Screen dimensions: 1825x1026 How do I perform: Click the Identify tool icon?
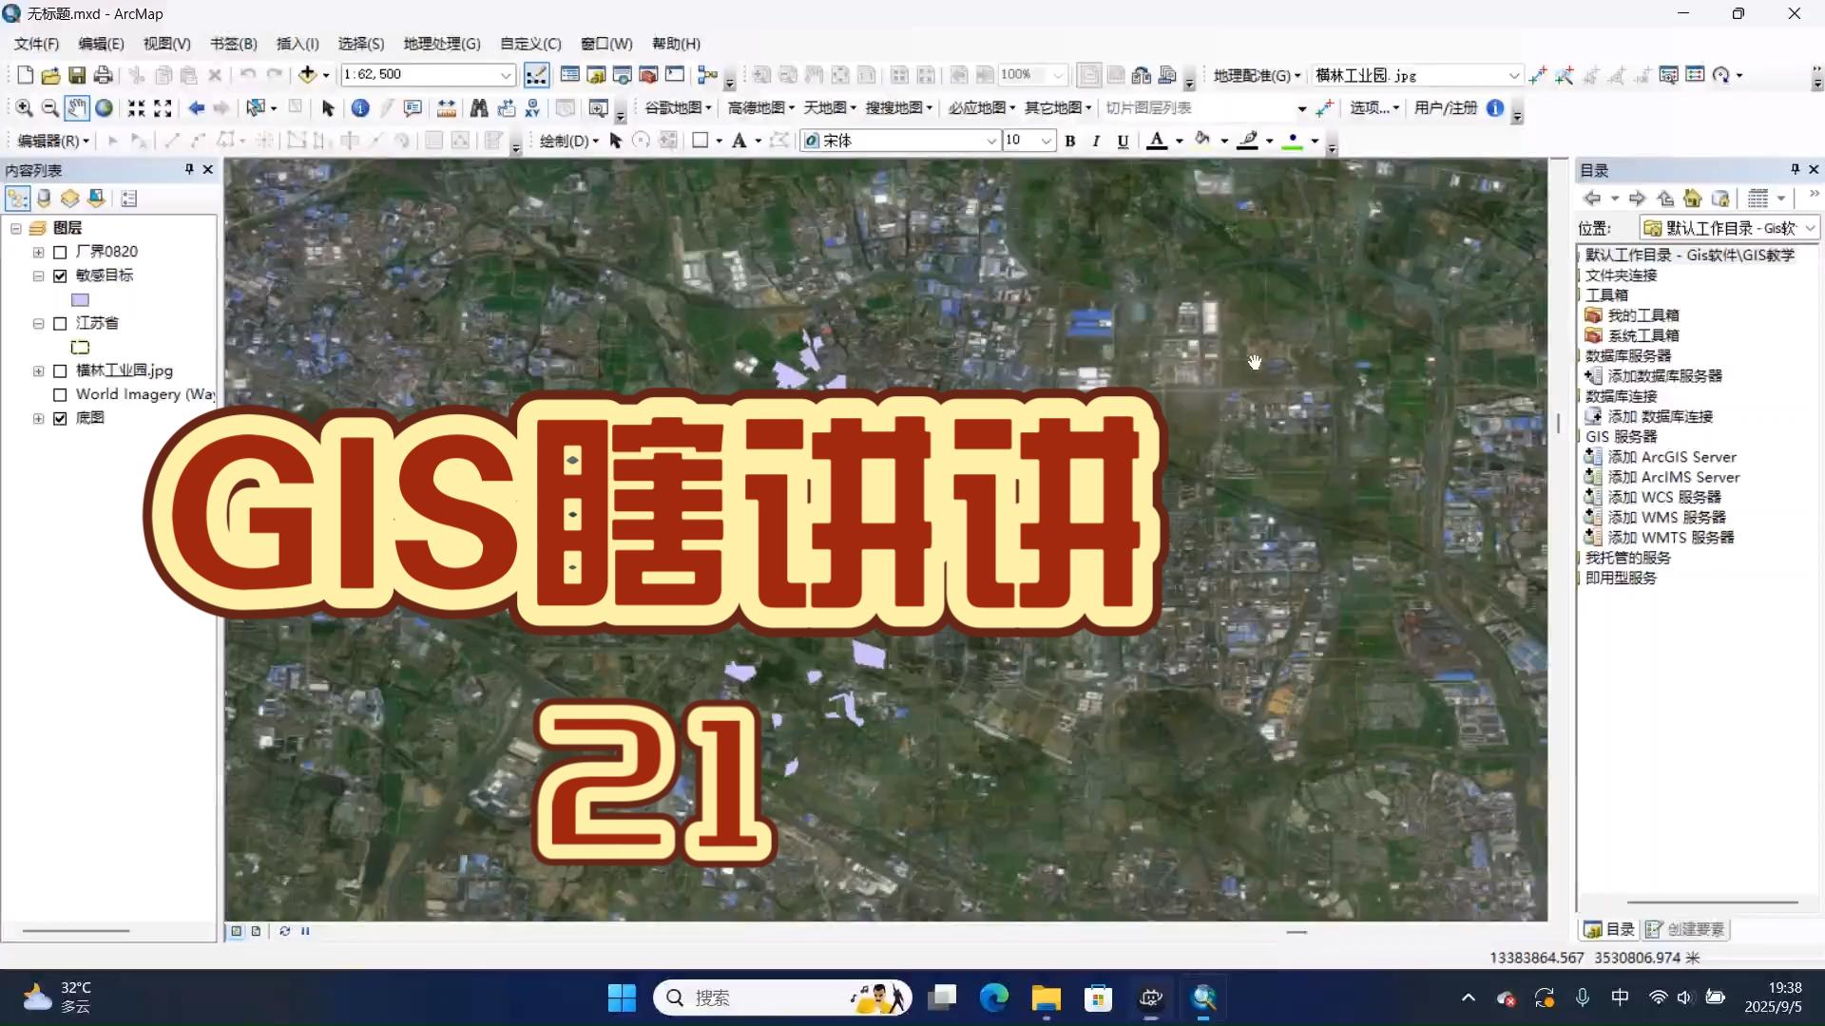click(360, 107)
